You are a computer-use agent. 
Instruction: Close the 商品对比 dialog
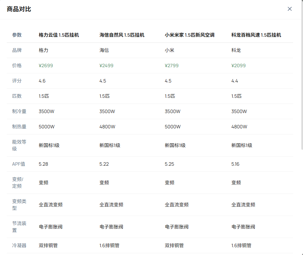[289, 9]
